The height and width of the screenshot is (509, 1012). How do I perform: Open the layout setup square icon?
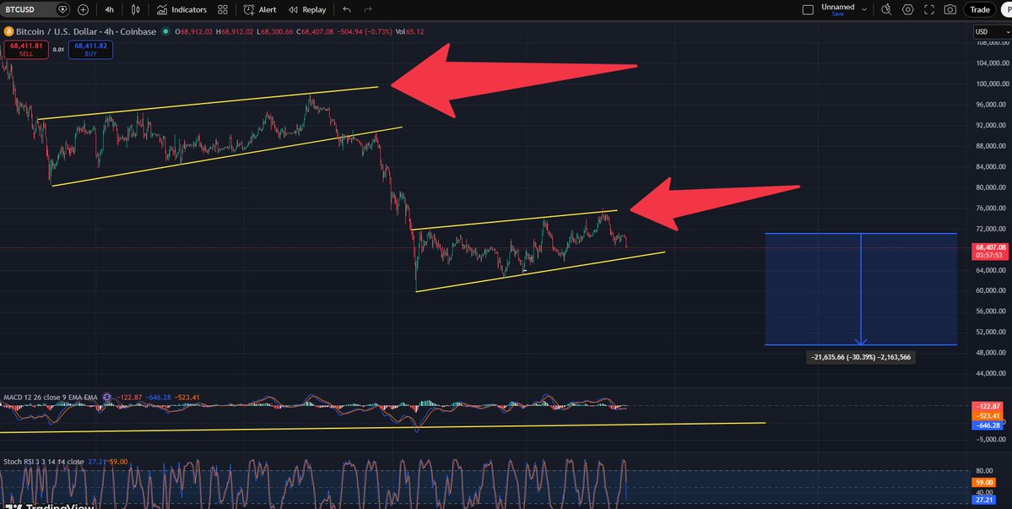tap(808, 9)
